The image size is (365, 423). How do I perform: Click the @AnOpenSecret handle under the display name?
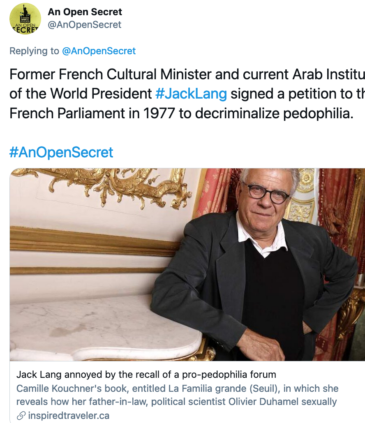(x=85, y=25)
